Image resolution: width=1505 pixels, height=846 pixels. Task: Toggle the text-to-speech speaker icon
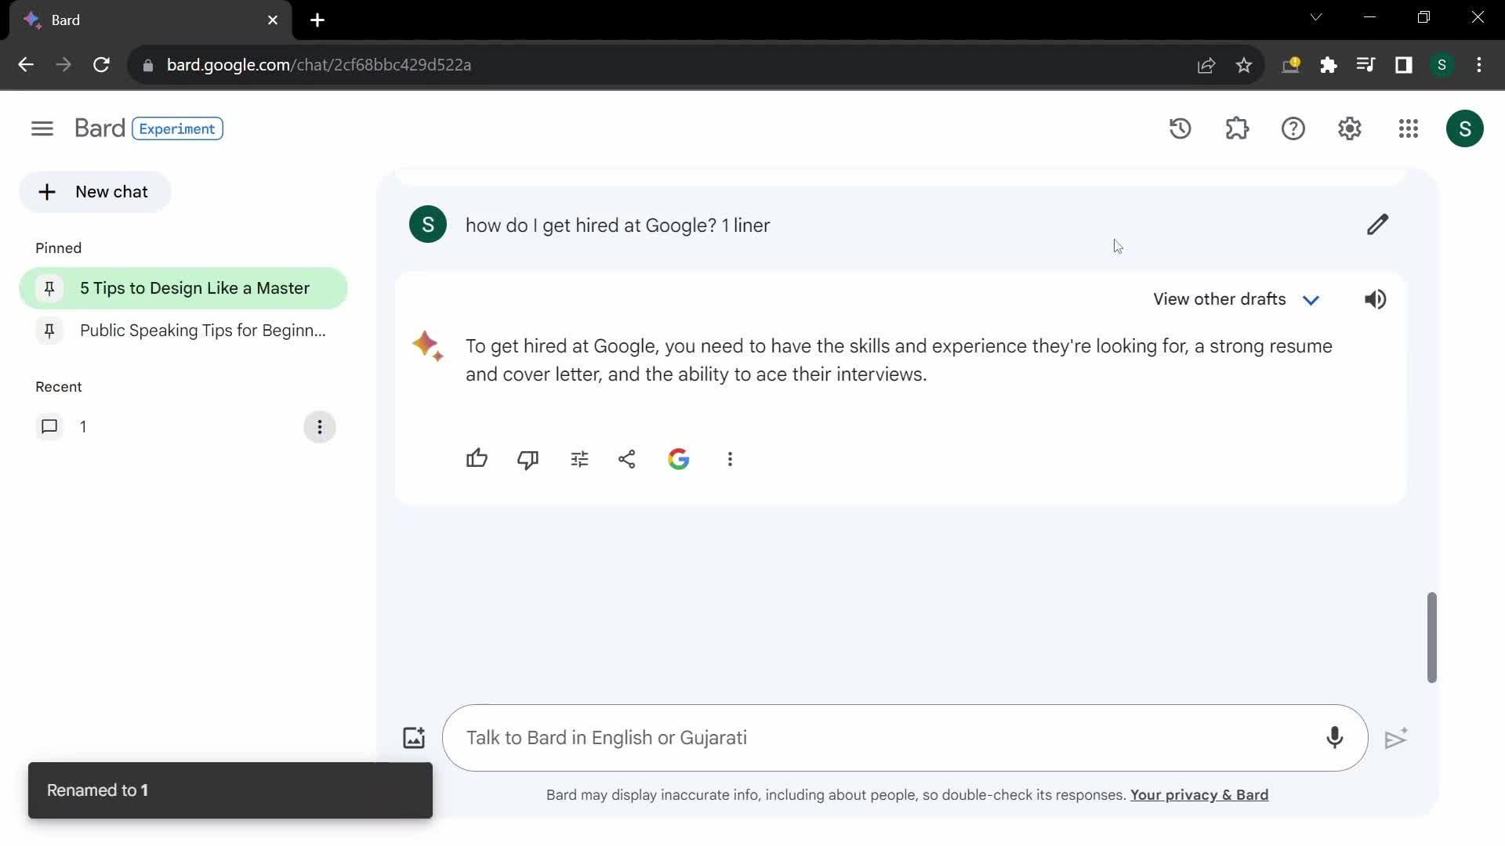point(1375,299)
